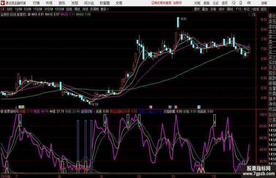Open the 问小达 menu
Image resolution: width=276 pixels, height=178 pixels.
89,3
